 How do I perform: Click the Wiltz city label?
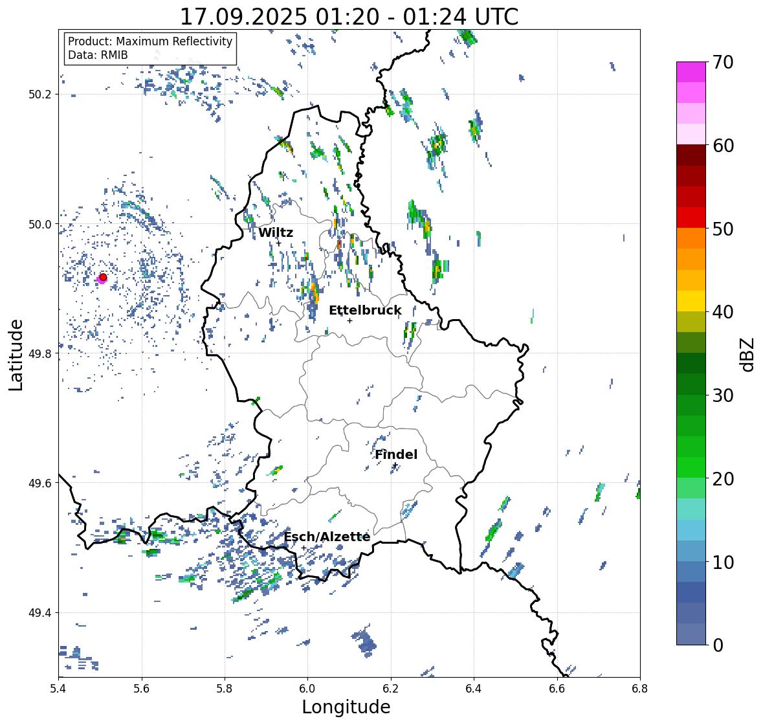(x=276, y=232)
